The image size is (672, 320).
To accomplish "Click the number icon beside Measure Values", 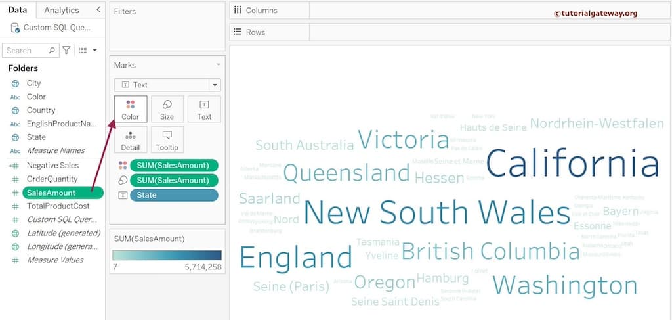I will tap(16, 260).
